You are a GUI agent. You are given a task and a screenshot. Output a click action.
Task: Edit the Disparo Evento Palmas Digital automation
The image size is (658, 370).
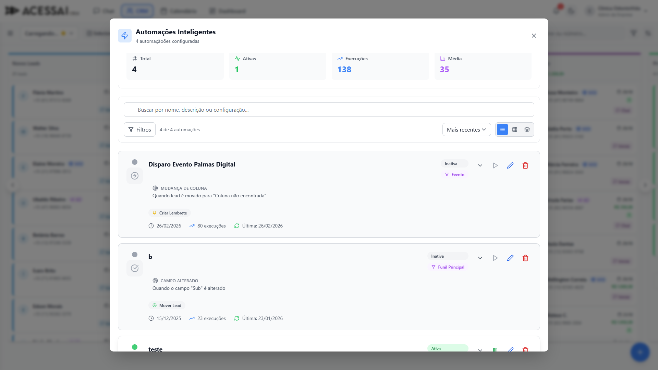(x=510, y=165)
